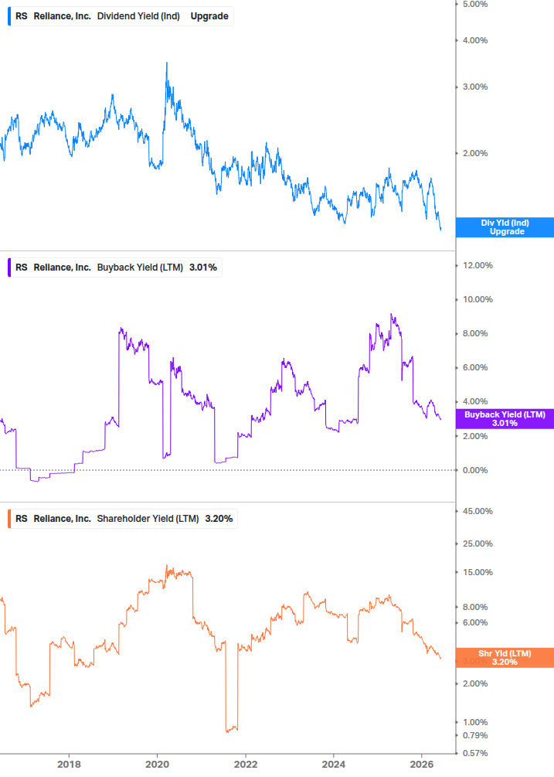Click the 2022 label on time axis

(x=246, y=764)
